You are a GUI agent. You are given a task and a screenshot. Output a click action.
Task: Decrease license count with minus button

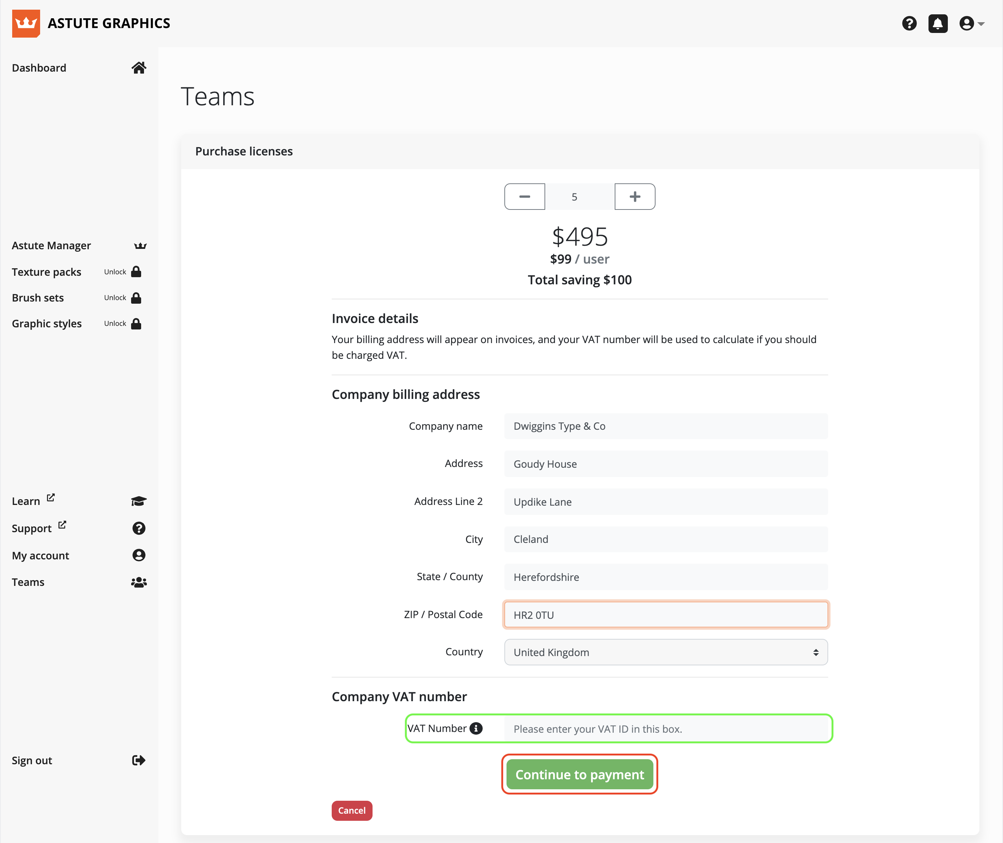tap(524, 196)
